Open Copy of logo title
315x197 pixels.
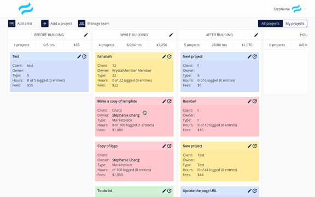pyautogui.click(x=108, y=146)
